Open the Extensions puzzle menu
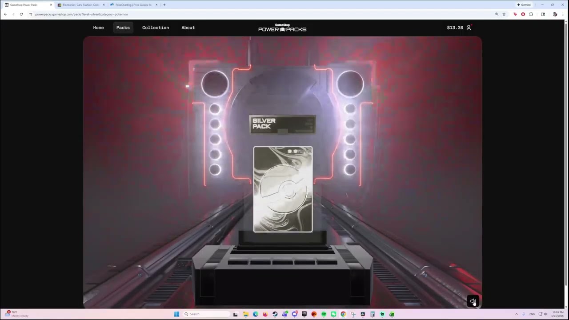569x320 pixels. 531,14
